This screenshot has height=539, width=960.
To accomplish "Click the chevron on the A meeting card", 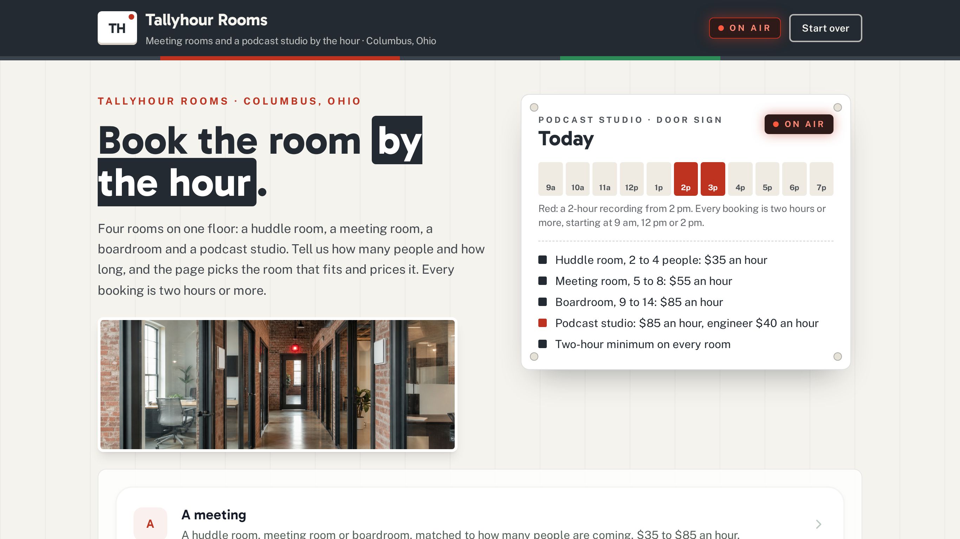I will coord(818,524).
